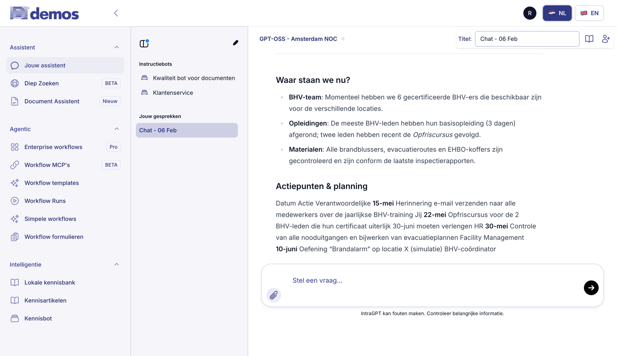Collapse the Agentic section
This screenshot has width=617, height=356.
116,128
